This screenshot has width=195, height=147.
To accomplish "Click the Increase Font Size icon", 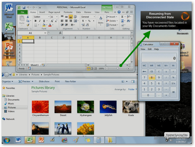I will [x=52, y=21].
